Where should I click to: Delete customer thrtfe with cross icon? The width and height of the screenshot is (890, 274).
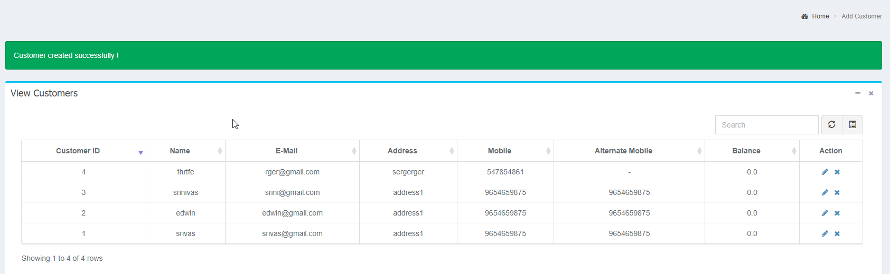(x=837, y=172)
